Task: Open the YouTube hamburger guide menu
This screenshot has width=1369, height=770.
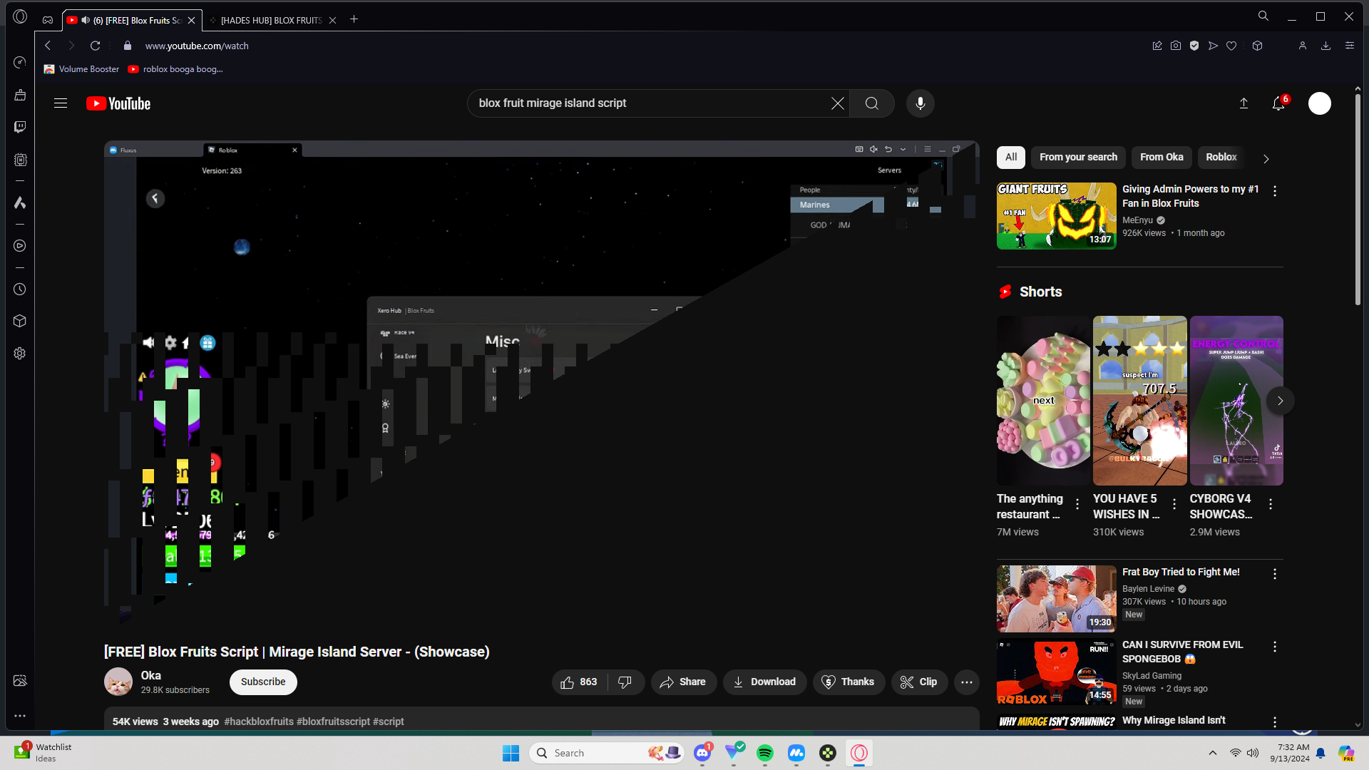Action: click(61, 103)
